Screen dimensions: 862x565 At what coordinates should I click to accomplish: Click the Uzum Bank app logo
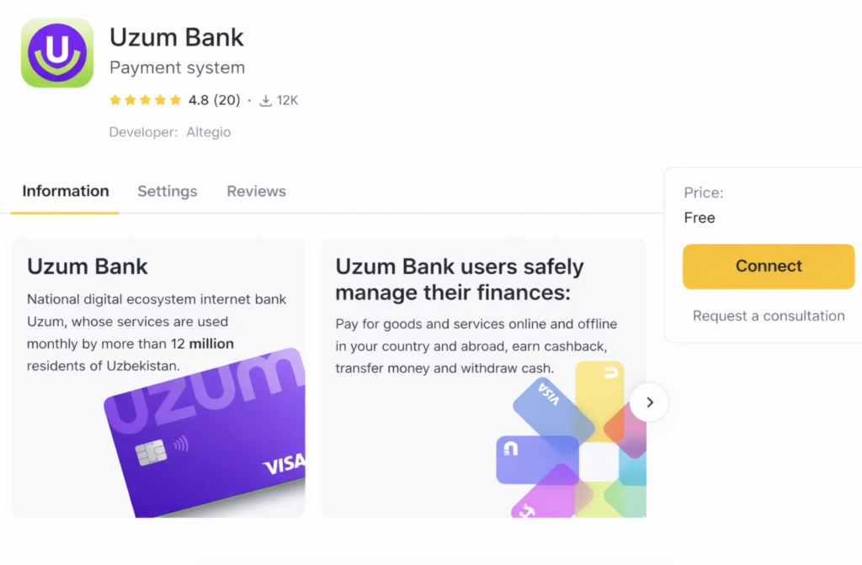click(57, 52)
